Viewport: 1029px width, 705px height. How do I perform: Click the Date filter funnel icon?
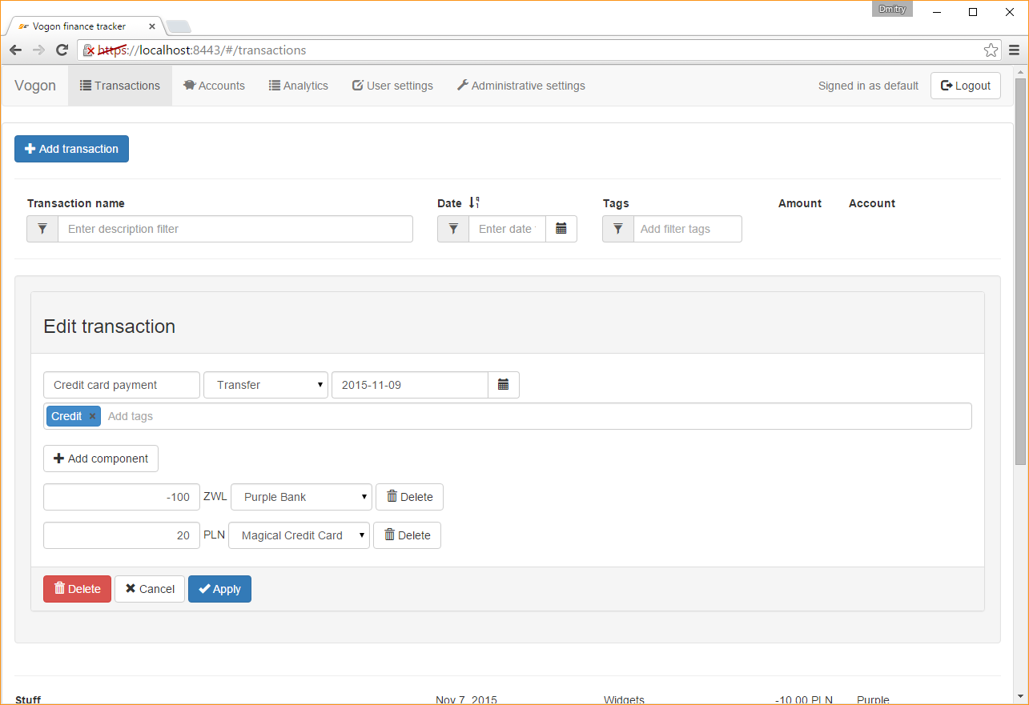[453, 229]
